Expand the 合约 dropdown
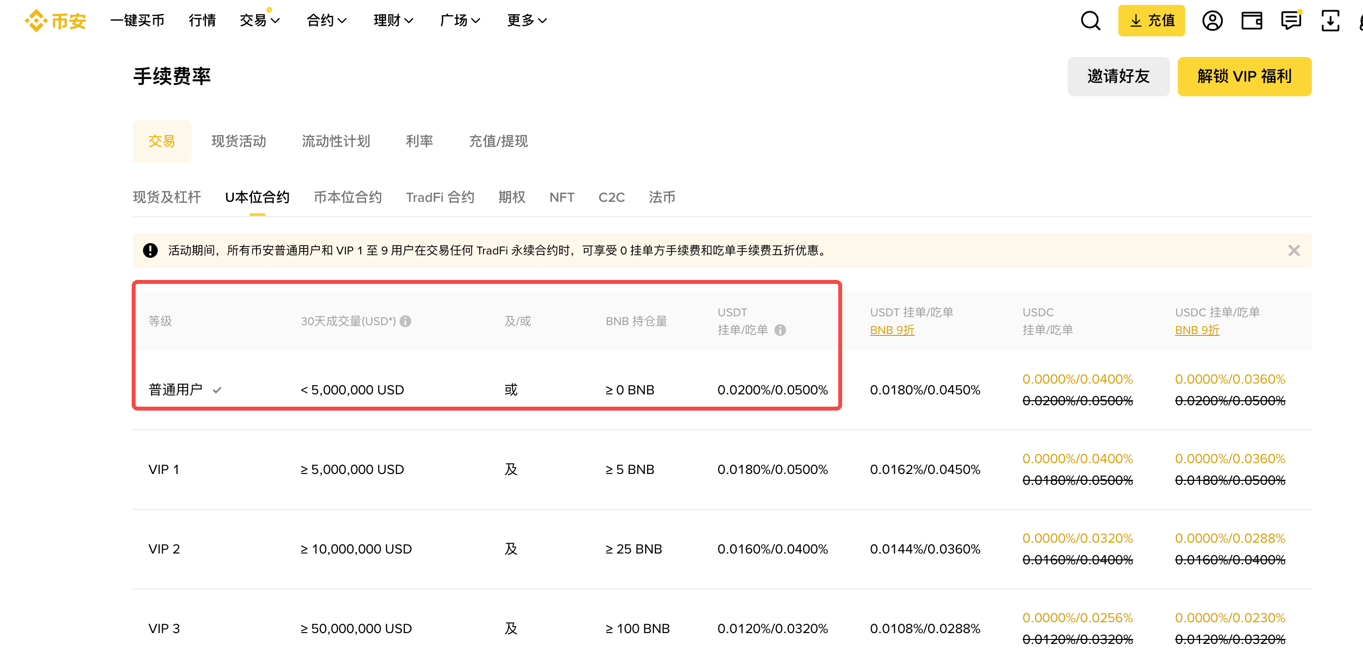Image resolution: width=1363 pixels, height=665 pixels. click(326, 21)
